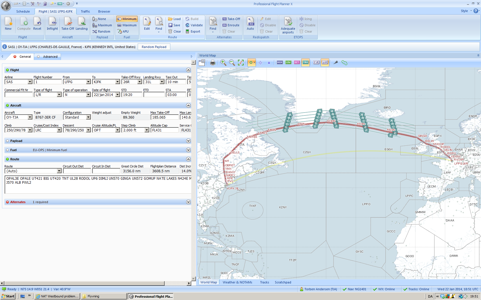The image size is (481, 300).
Task: Click the map window layout icon
Action: [x=202, y=63]
